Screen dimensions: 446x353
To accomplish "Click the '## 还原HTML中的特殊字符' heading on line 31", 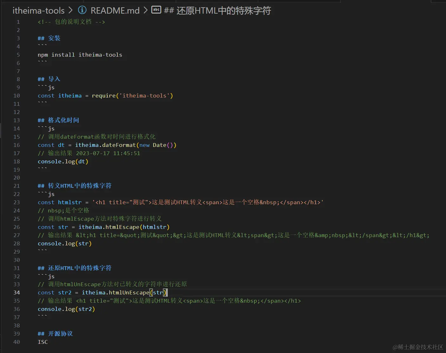I will tap(74, 268).
